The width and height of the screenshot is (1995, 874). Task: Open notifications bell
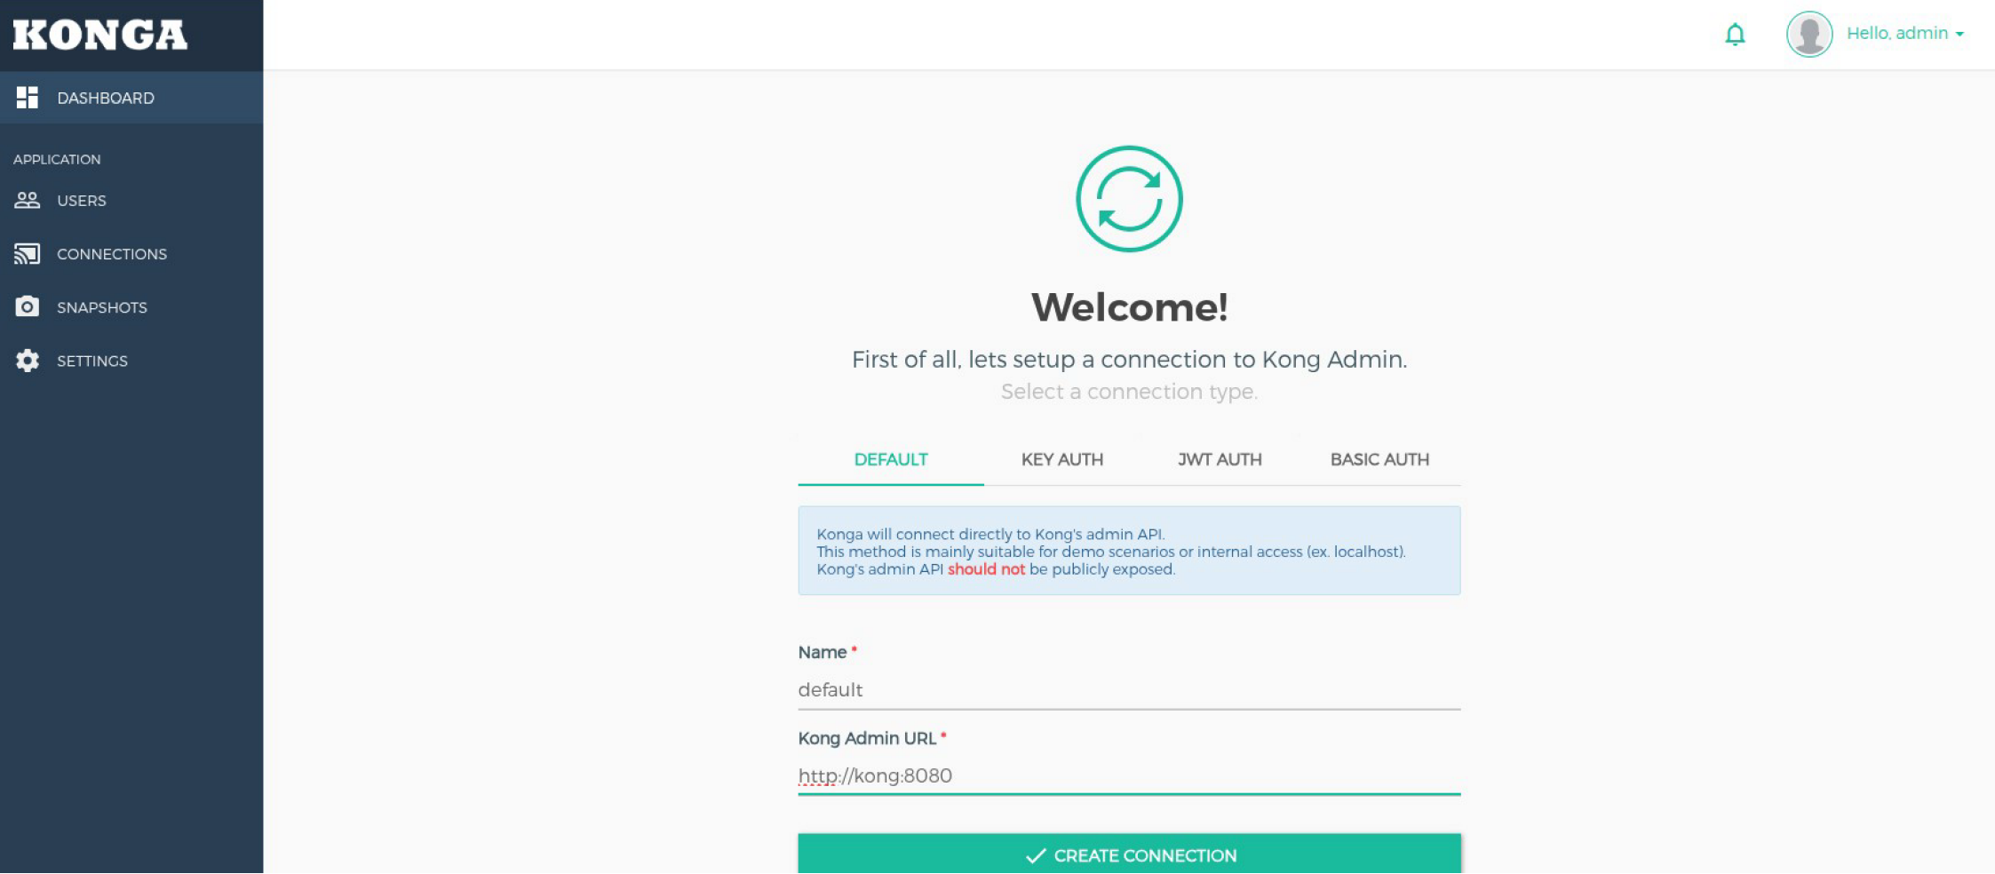[x=1735, y=35]
